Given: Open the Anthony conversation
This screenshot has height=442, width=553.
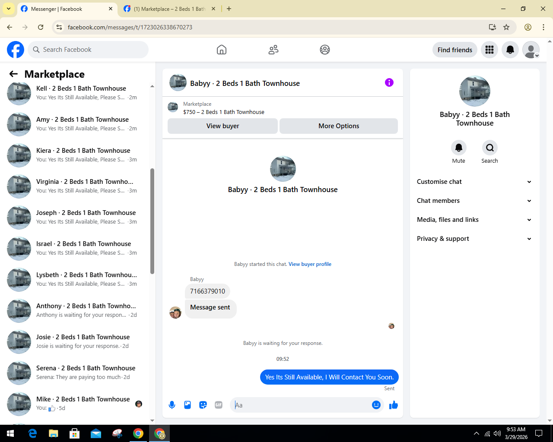Looking at the screenshot, I should 76,310.
